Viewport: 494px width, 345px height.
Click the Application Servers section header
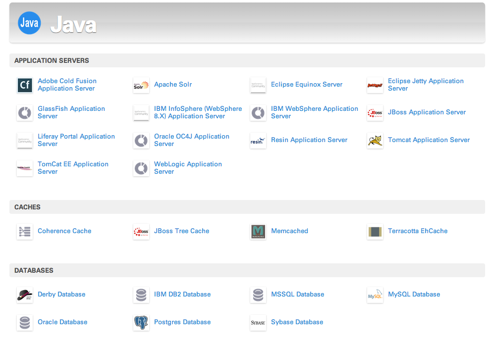pyautogui.click(x=247, y=60)
